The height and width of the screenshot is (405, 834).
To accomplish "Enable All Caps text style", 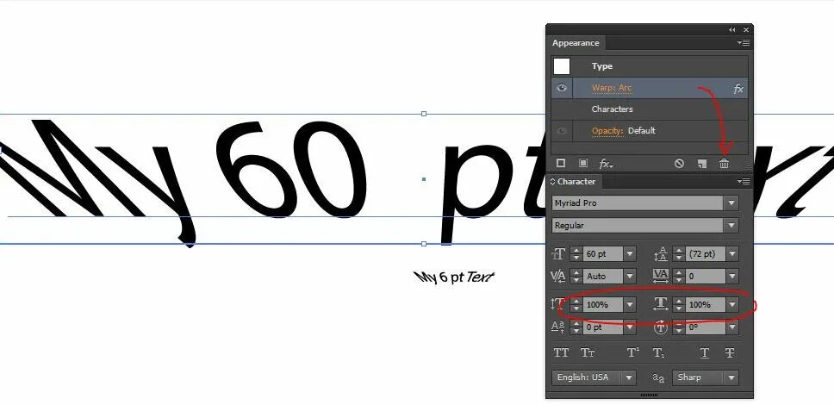I will point(561,352).
